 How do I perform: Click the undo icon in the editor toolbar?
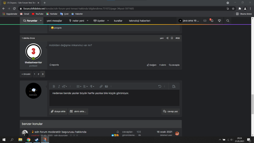point(160,86)
